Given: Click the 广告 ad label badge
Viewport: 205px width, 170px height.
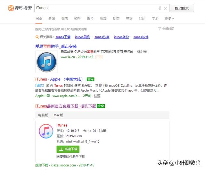Looking at the screenshot, I should click(x=99, y=57).
